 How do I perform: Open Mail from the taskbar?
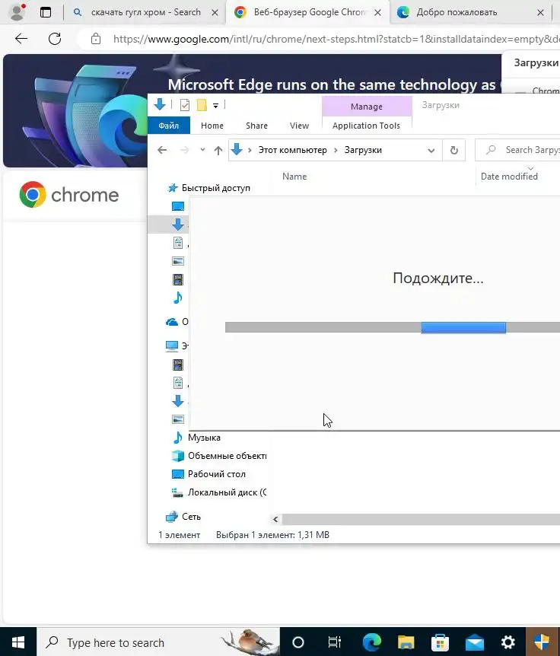point(474,642)
